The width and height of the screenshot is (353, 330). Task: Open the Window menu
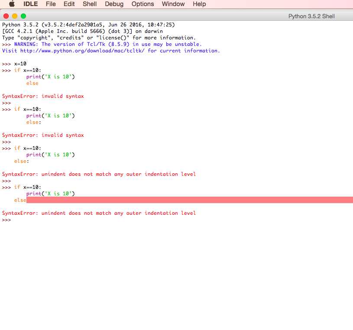click(x=173, y=4)
